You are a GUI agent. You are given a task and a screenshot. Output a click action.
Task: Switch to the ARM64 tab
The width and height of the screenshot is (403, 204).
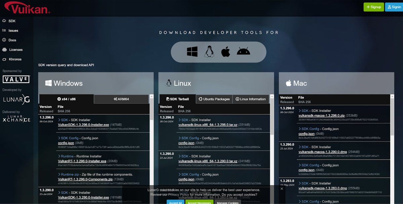[121, 99]
